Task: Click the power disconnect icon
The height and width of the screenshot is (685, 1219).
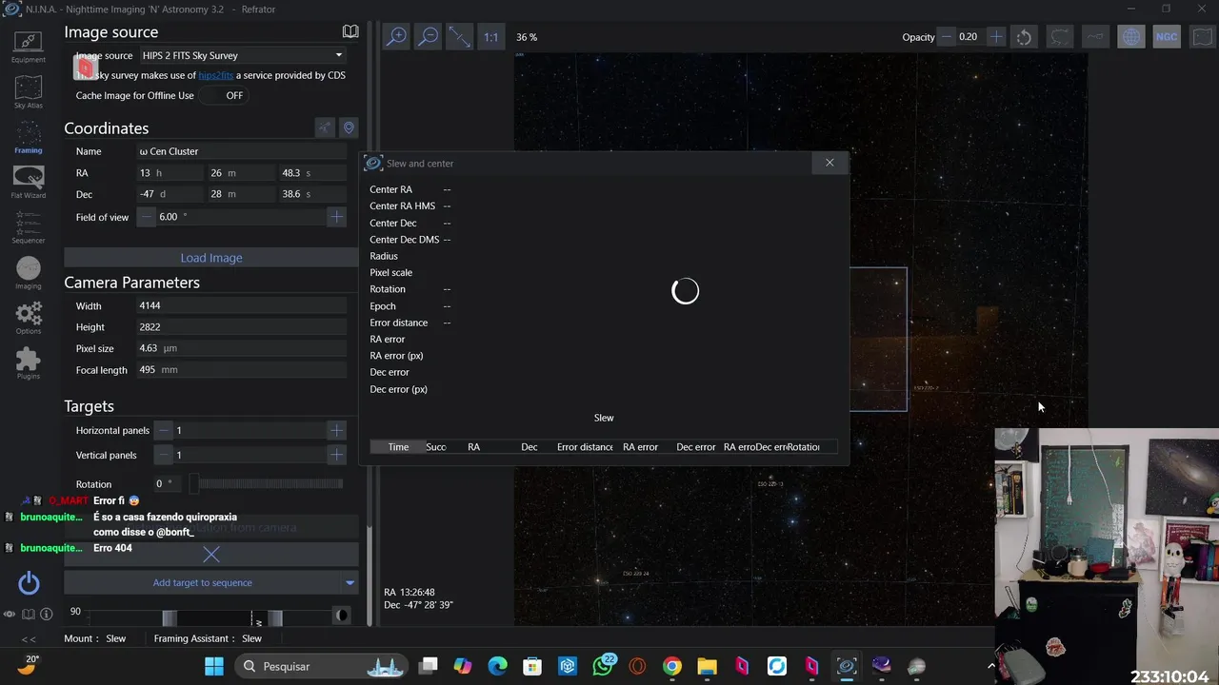Action: (29, 583)
